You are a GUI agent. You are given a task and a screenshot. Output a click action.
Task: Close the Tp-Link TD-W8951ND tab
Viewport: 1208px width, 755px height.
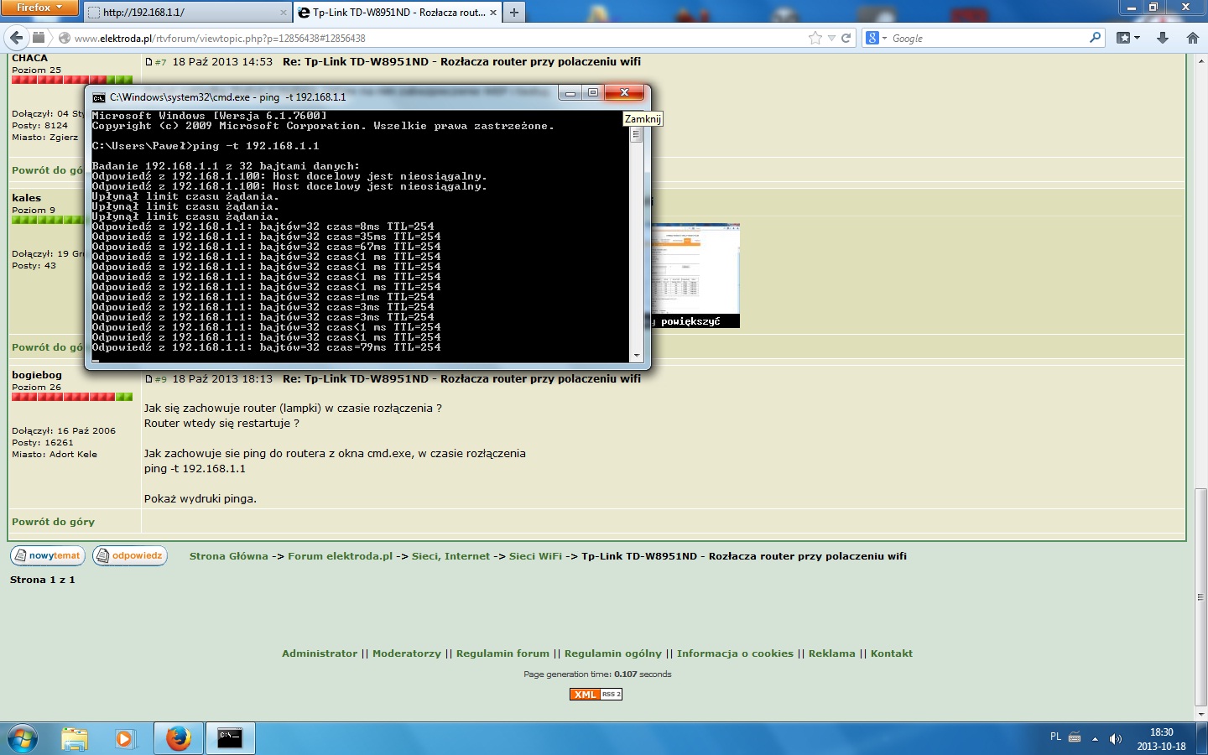coord(493,13)
